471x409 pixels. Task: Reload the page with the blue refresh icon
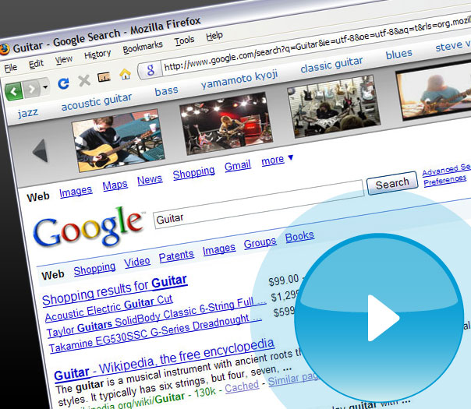(63, 83)
